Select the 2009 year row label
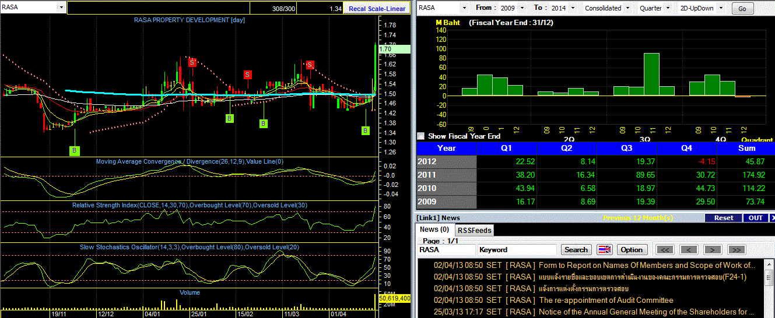The width and height of the screenshot is (775, 318). [447, 202]
